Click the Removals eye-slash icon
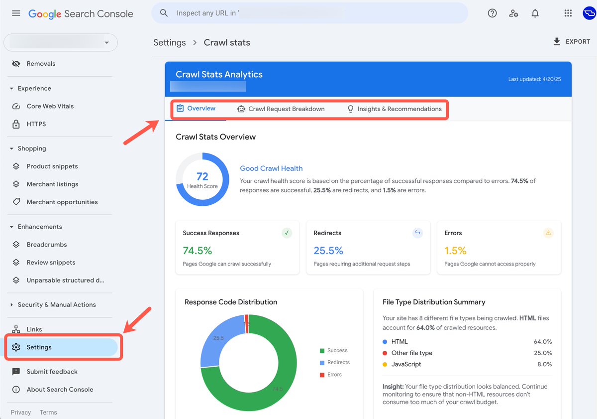 click(x=16, y=64)
